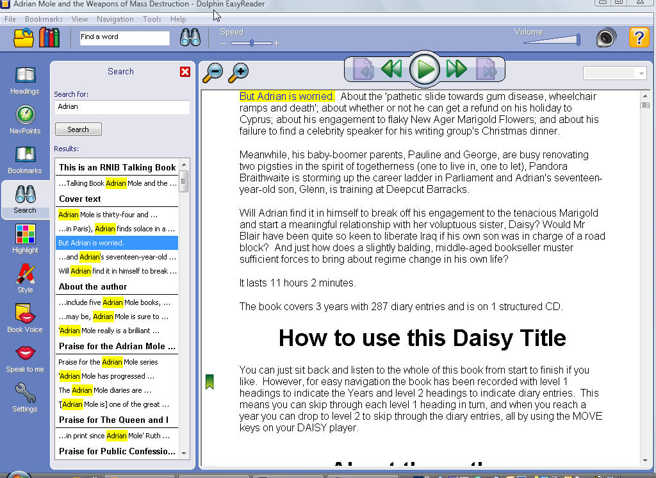Select highlighted result 'But Adrian is worried.'

[117, 243]
